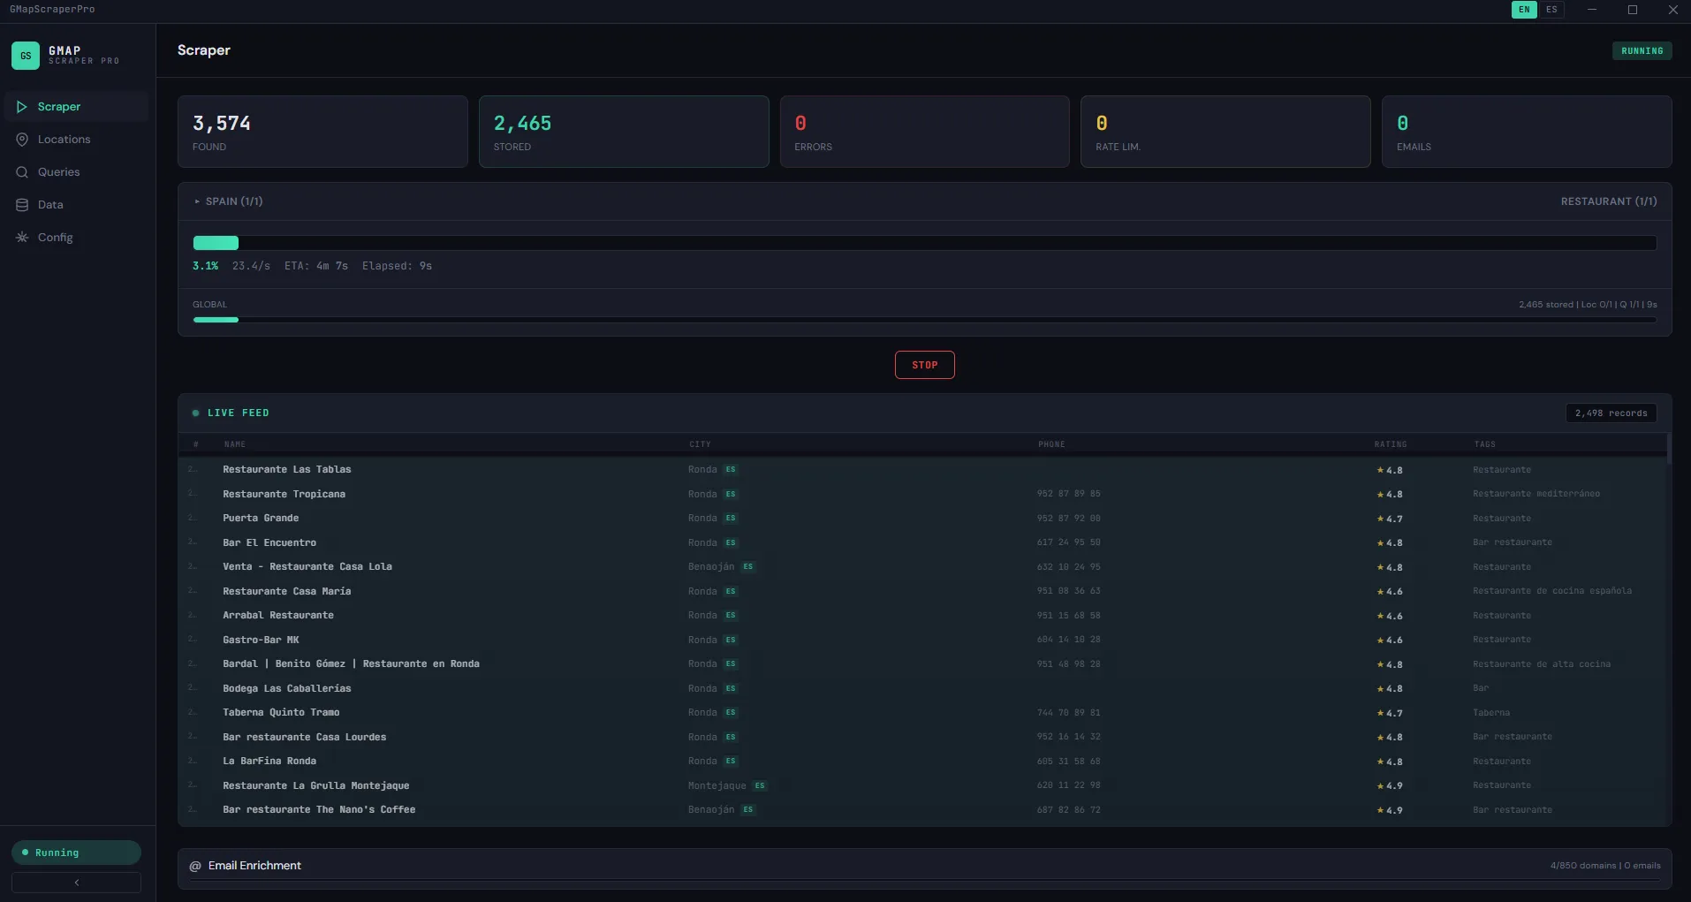Click the GS logo icon at top left

(25, 55)
